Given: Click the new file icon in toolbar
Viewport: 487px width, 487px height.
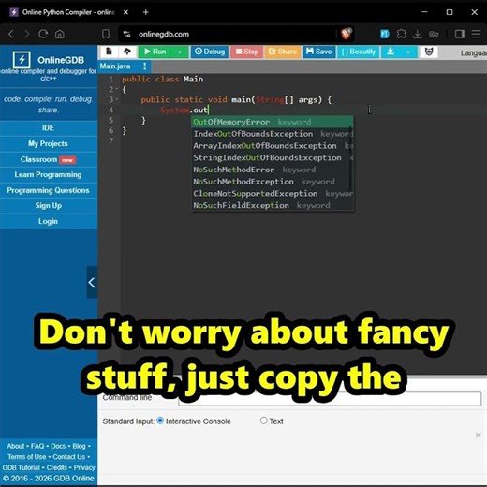Looking at the screenshot, I should point(109,52).
